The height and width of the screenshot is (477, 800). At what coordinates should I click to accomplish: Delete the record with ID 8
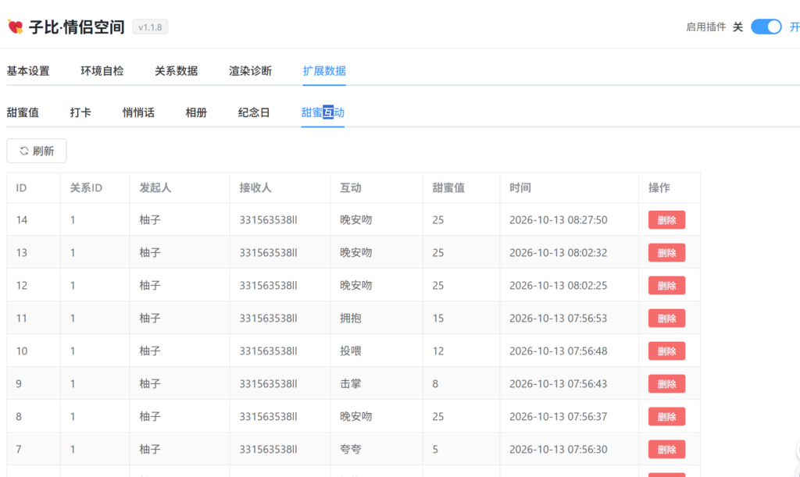(x=666, y=417)
